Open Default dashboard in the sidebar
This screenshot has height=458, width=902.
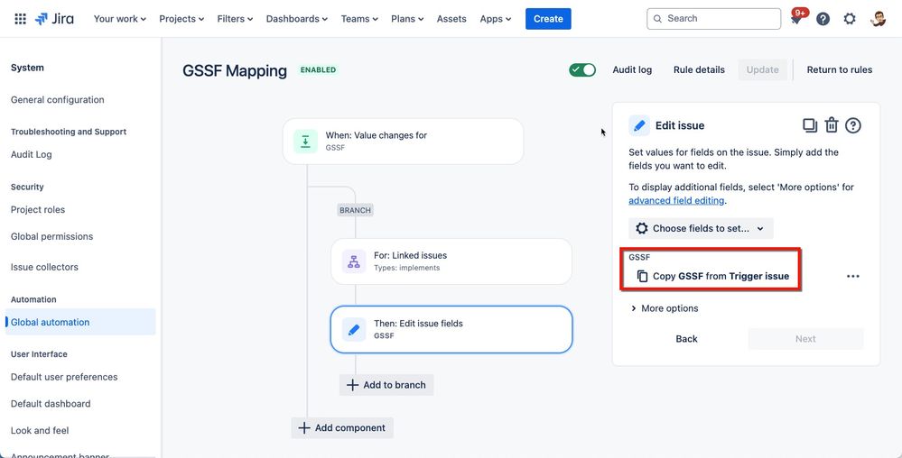coord(51,404)
